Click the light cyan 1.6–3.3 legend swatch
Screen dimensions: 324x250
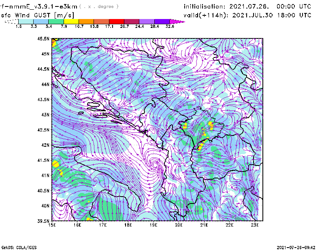pyautogui.click(x=26, y=21)
